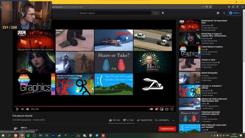Enter fullscreen mode in the player
The image size is (245, 138).
172,109
